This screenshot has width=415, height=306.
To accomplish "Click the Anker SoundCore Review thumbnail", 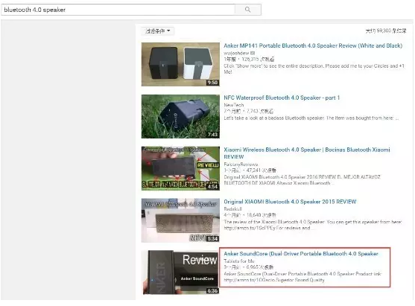I will [x=180, y=272].
